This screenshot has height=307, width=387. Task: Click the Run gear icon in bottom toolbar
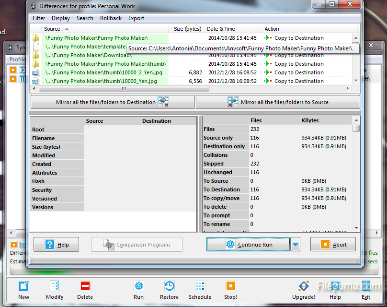(138, 286)
